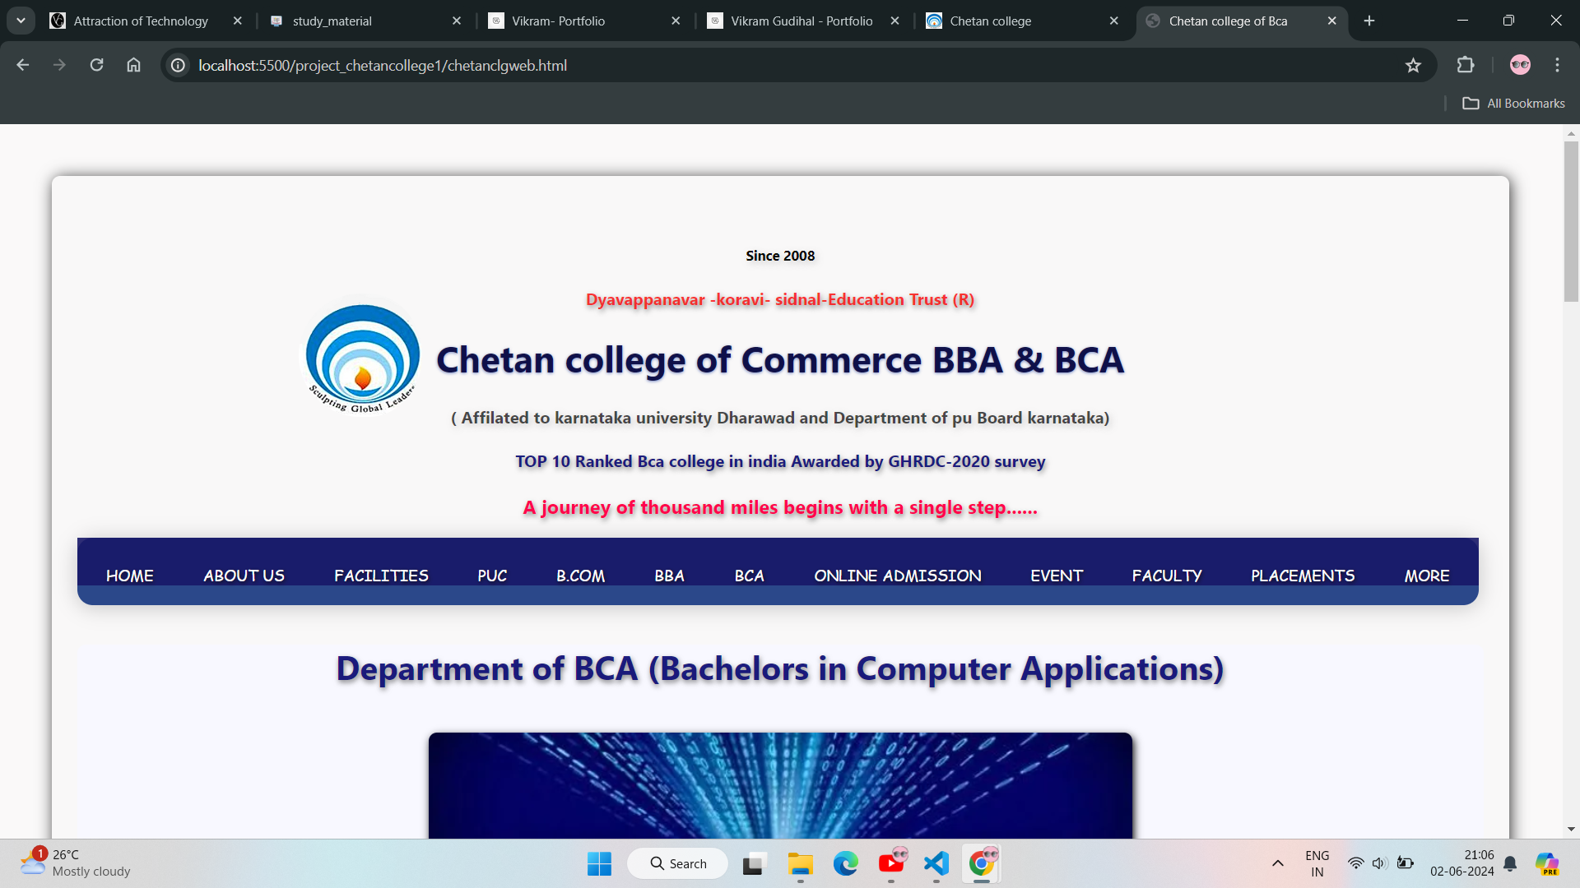Click the BCA binary tunnel banner image

tap(780, 785)
